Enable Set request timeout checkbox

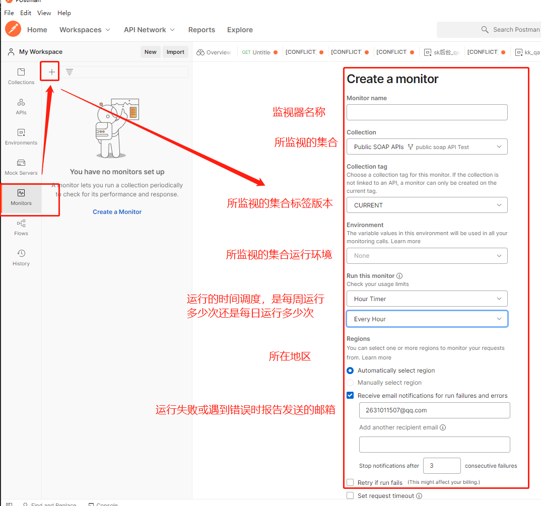click(x=350, y=495)
